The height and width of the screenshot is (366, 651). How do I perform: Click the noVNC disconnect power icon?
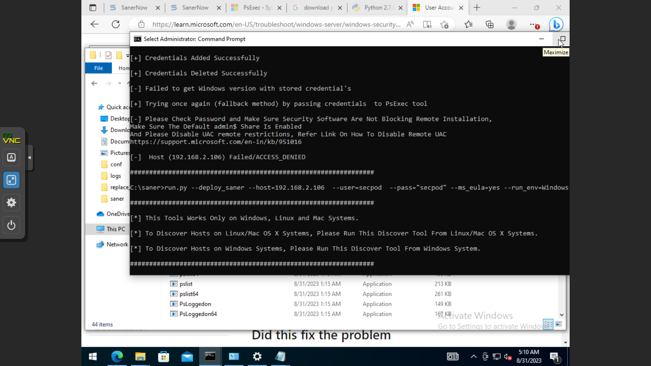coord(11,225)
